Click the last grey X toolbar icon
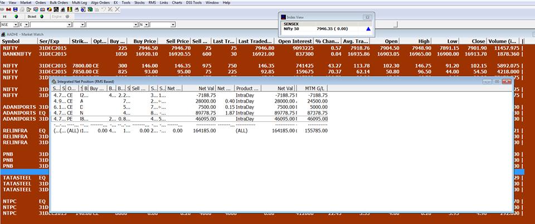Viewport: 535px width, 224px height. pos(117,9)
